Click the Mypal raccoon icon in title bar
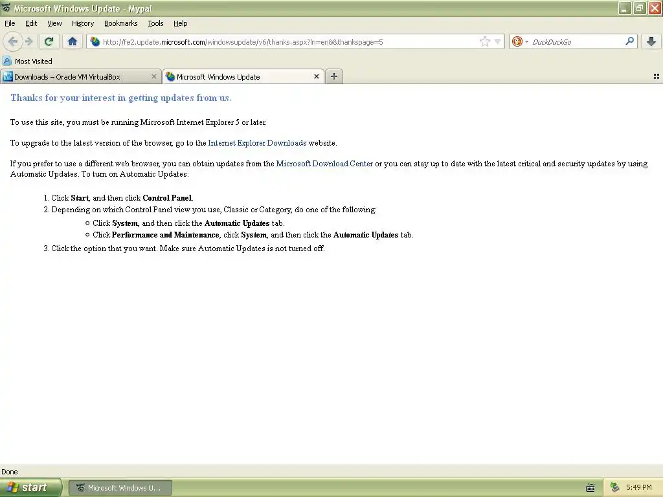The width and height of the screenshot is (663, 497). pos(6,8)
